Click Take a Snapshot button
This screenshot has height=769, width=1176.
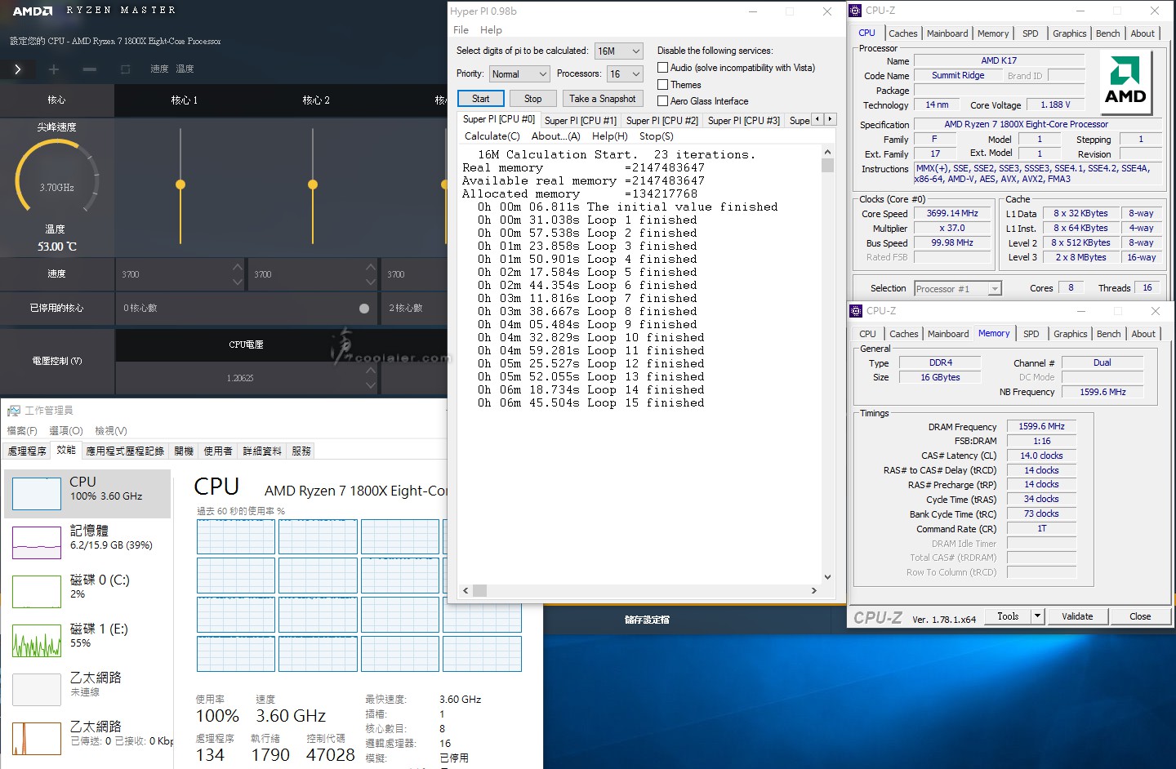tap(602, 99)
